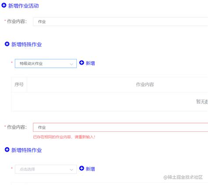This screenshot has height=185, width=208.
Task: Click the chevron arrow in the 点击选择 select
Action: point(72,170)
